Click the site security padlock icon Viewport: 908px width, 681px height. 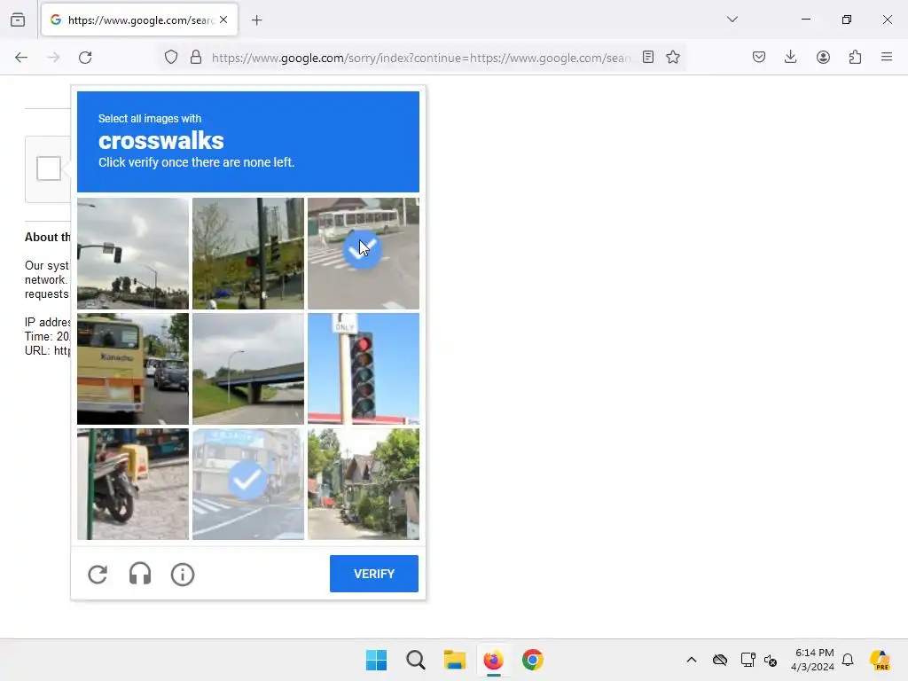pos(196,58)
